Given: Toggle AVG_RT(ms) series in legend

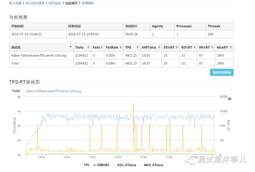Looking at the screenshot, I should [x=124, y=165].
